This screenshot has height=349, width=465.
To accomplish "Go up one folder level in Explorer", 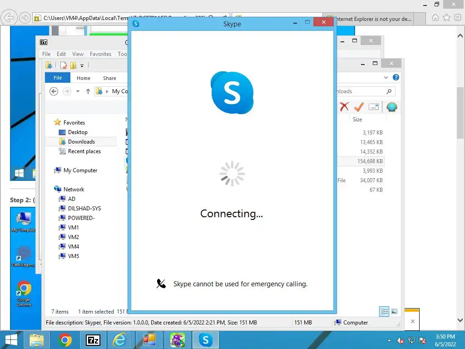I will tap(88, 91).
